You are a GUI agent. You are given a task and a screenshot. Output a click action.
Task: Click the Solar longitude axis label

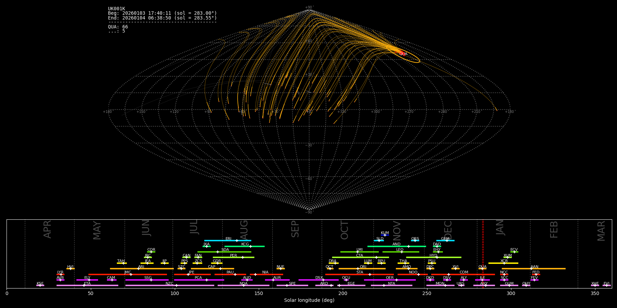click(309, 300)
